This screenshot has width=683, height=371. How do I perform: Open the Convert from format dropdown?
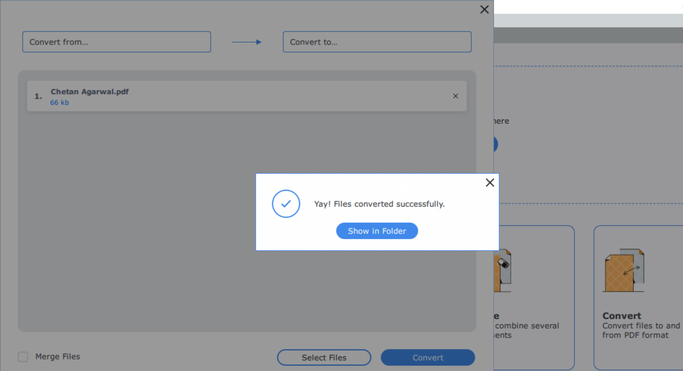116,42
